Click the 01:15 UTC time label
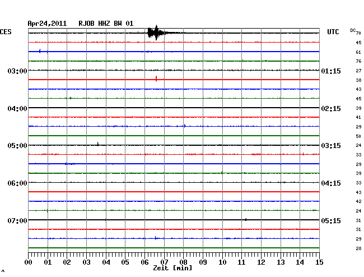Image resolution: width=364 pixels, height=277 pixels. click(x=331, y=71)
